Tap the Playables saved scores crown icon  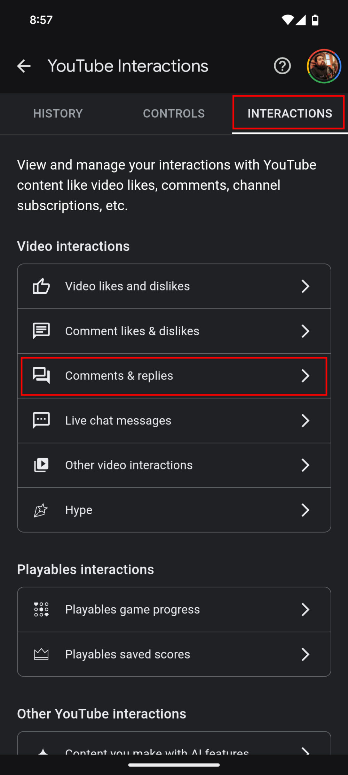[x=41, y=654]
